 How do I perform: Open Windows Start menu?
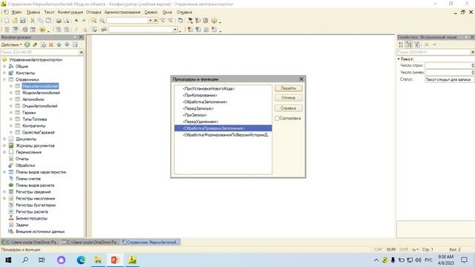point(8,260)
